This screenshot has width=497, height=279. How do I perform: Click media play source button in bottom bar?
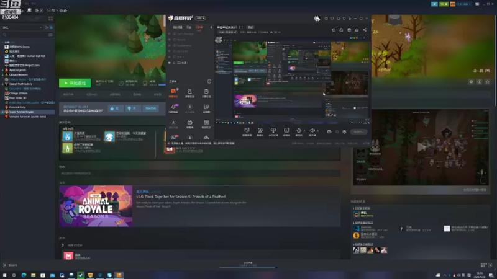(x=286, y=132)
